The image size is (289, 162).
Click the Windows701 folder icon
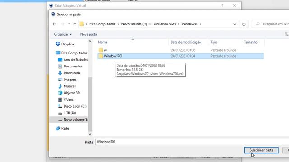pos(100,56)
